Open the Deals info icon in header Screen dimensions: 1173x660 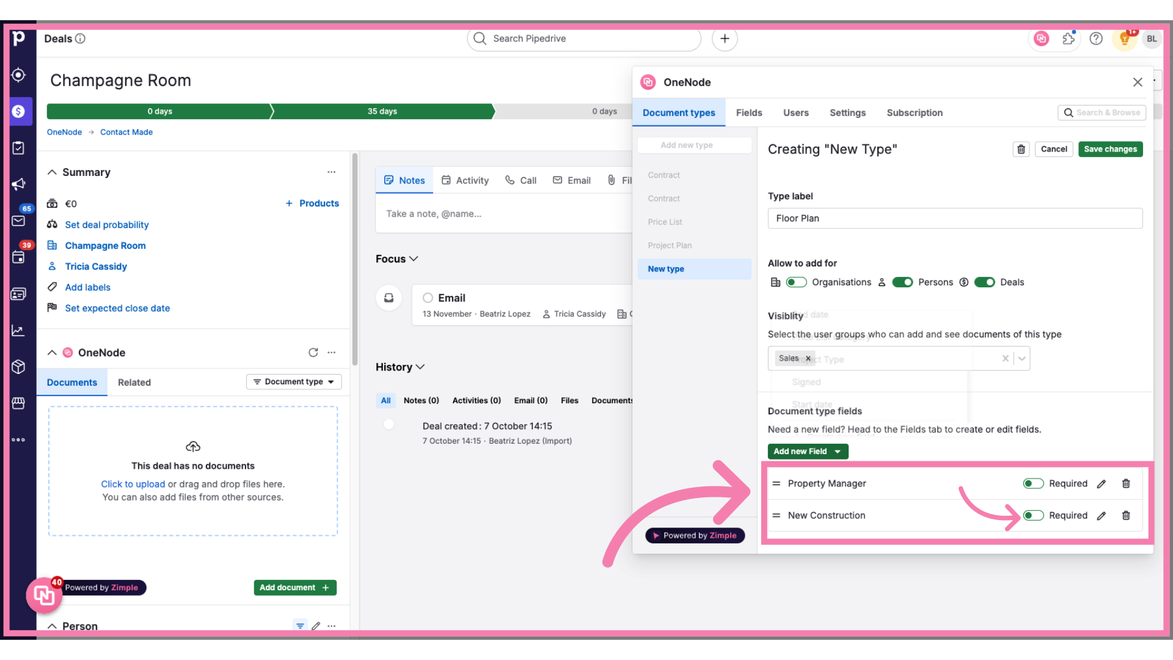80,38
